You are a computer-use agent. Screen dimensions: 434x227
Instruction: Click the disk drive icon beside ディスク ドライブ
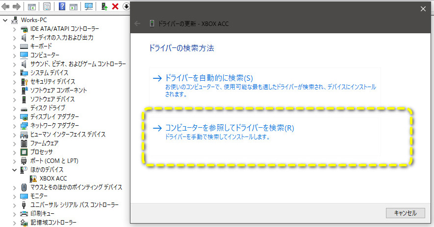tap(24, 109)
